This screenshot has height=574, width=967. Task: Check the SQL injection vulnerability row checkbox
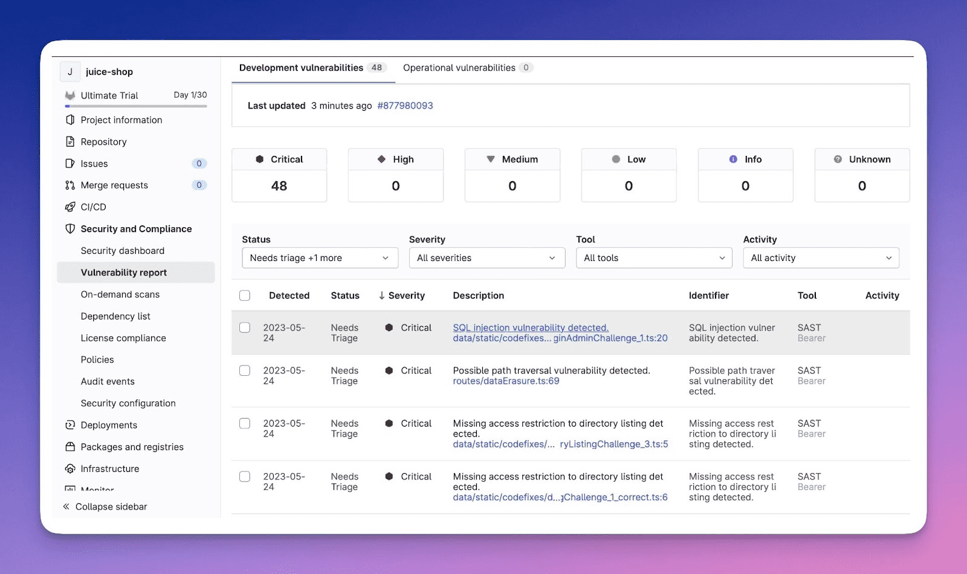click(245, 327)
